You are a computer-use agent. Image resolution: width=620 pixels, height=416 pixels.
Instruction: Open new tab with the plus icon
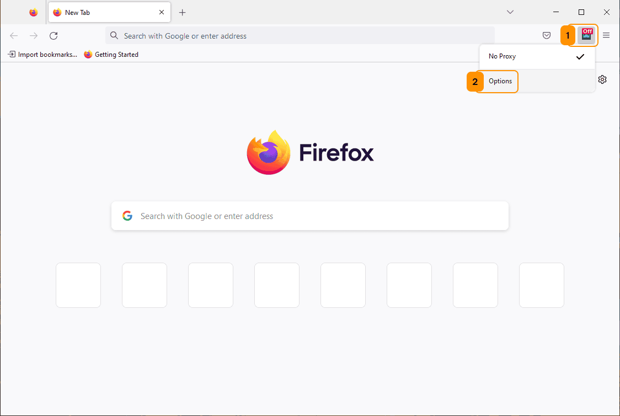click(x=182, y=13)
